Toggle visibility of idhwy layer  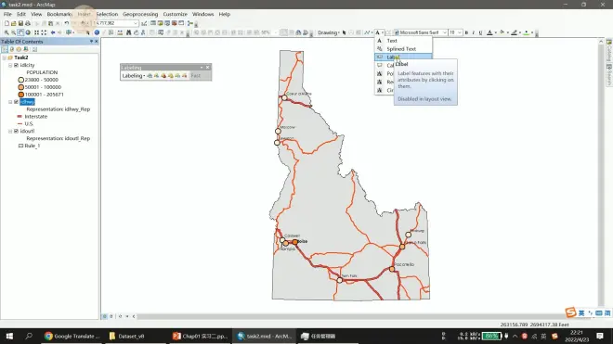tap(16, 102)
